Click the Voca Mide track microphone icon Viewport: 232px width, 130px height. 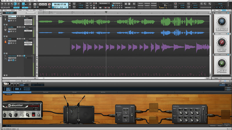click(x=5, y=30)
